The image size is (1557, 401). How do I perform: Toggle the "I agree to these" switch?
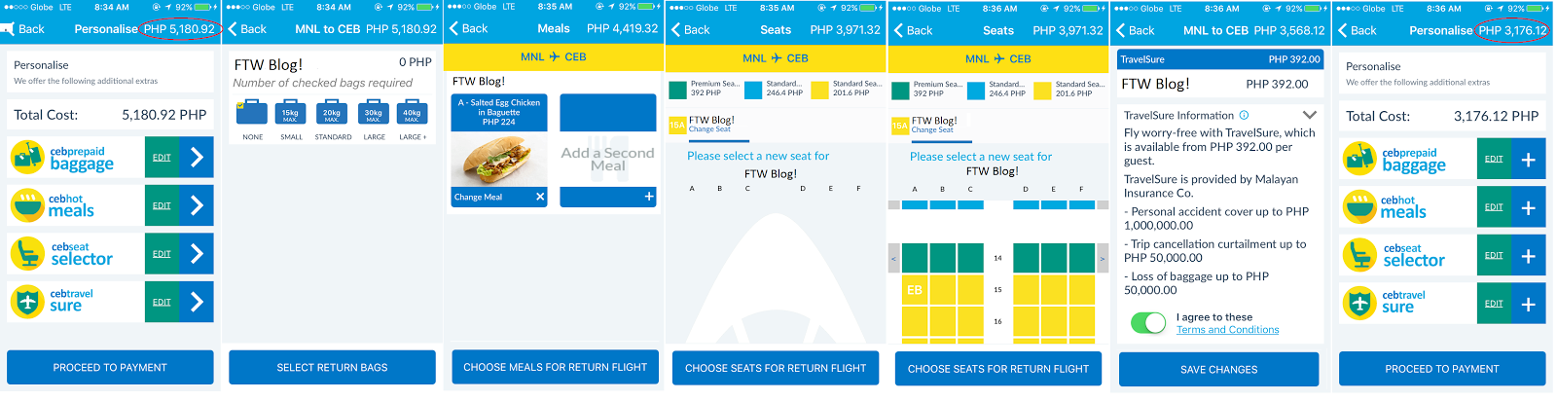tap(1148, 323)
